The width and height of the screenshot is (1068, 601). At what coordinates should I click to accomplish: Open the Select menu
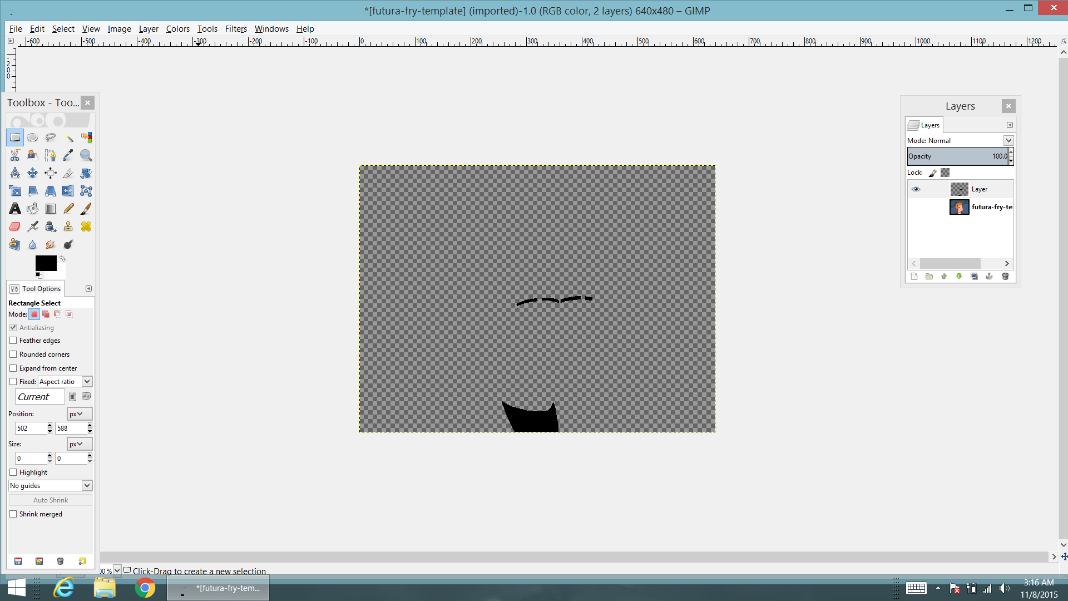63,29
